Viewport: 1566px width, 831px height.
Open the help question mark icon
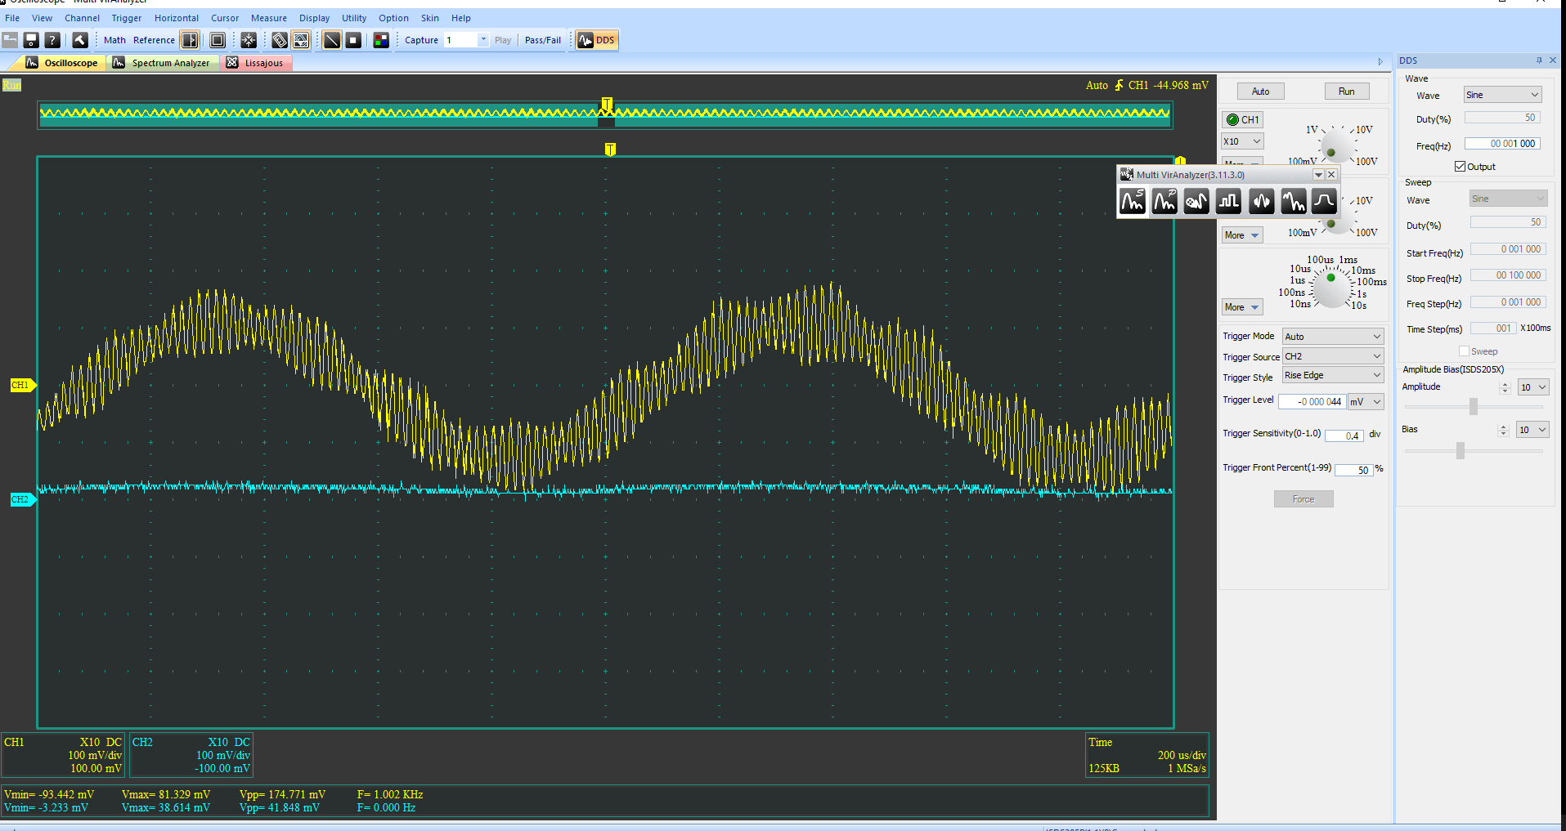[x=52, y=40]
